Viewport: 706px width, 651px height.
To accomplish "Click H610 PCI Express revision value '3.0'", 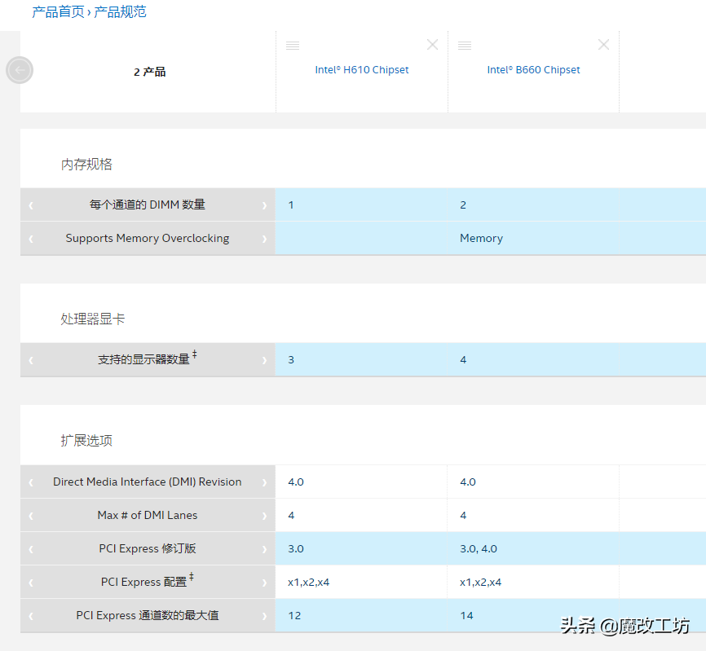I will [296, 549].
